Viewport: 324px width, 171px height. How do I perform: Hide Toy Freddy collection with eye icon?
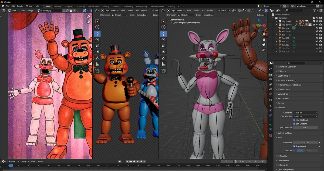click(317, 21)
